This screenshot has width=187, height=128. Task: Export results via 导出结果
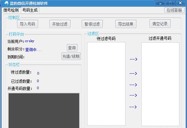(126, 24)
